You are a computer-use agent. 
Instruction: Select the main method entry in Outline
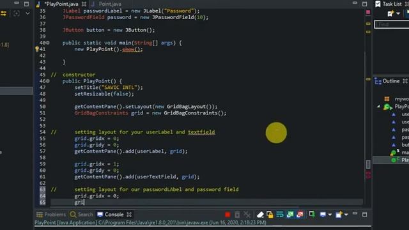coord(399,152)
